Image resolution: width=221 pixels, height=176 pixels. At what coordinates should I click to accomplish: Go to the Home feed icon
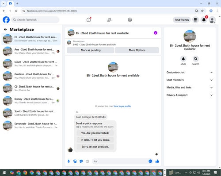coord(88,20)
